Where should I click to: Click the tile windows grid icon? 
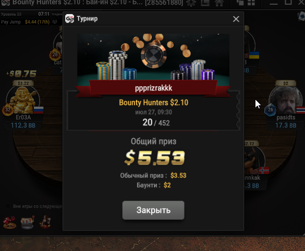coord(251,3)
